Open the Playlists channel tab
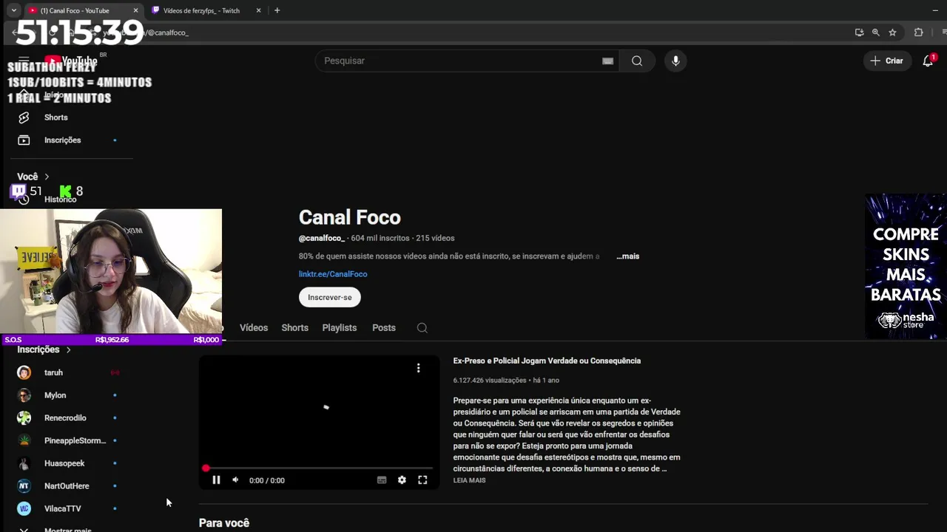Image resolution: width=947 pixels, height=532 pixels. pos(340,328)
